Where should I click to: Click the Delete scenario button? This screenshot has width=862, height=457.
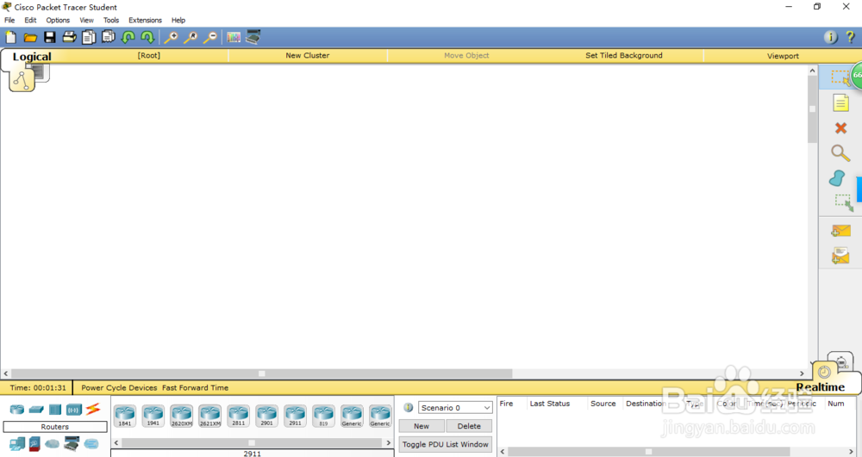469,426
